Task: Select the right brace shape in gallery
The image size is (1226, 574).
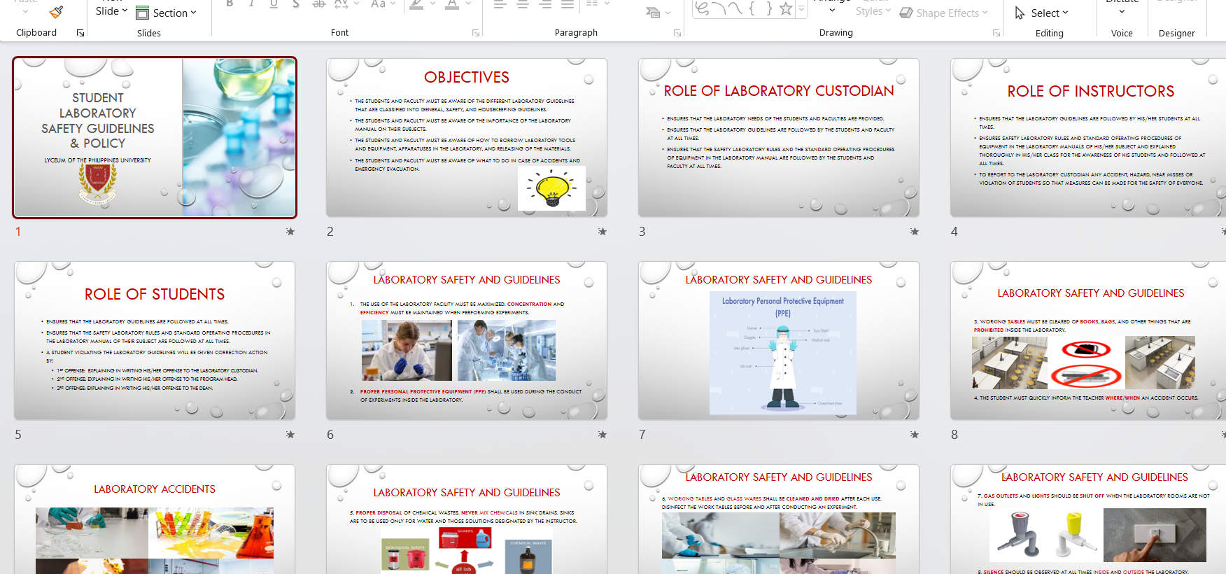Action: 769,8
